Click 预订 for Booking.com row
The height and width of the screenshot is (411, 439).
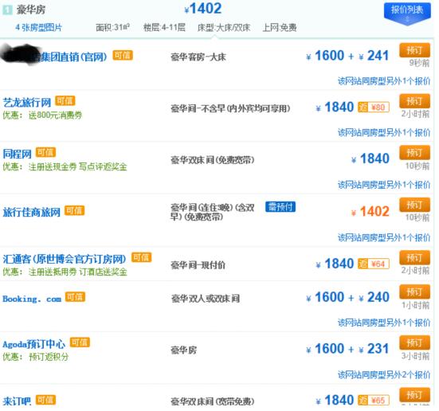pyautogui.click(x=414, y=292)
